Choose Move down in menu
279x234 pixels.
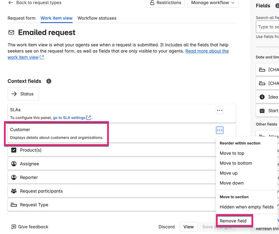click(x=232, y=183)
